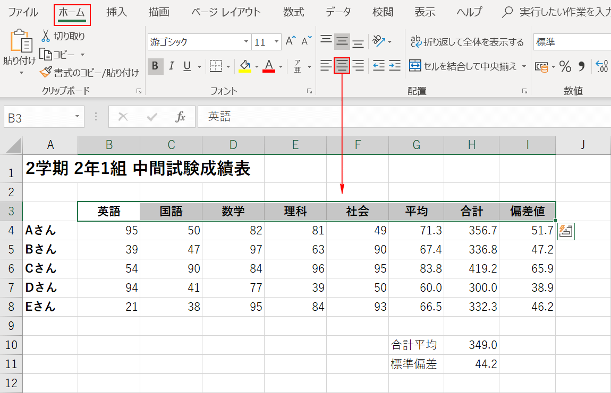Apply underline to the selection
This screenshot has height=393, width=611.
click(186, 66)
